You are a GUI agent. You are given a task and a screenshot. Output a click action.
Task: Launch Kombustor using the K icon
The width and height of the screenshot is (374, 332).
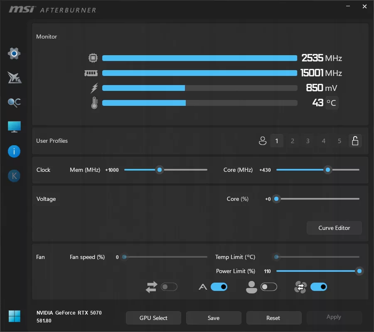(14, 176)
